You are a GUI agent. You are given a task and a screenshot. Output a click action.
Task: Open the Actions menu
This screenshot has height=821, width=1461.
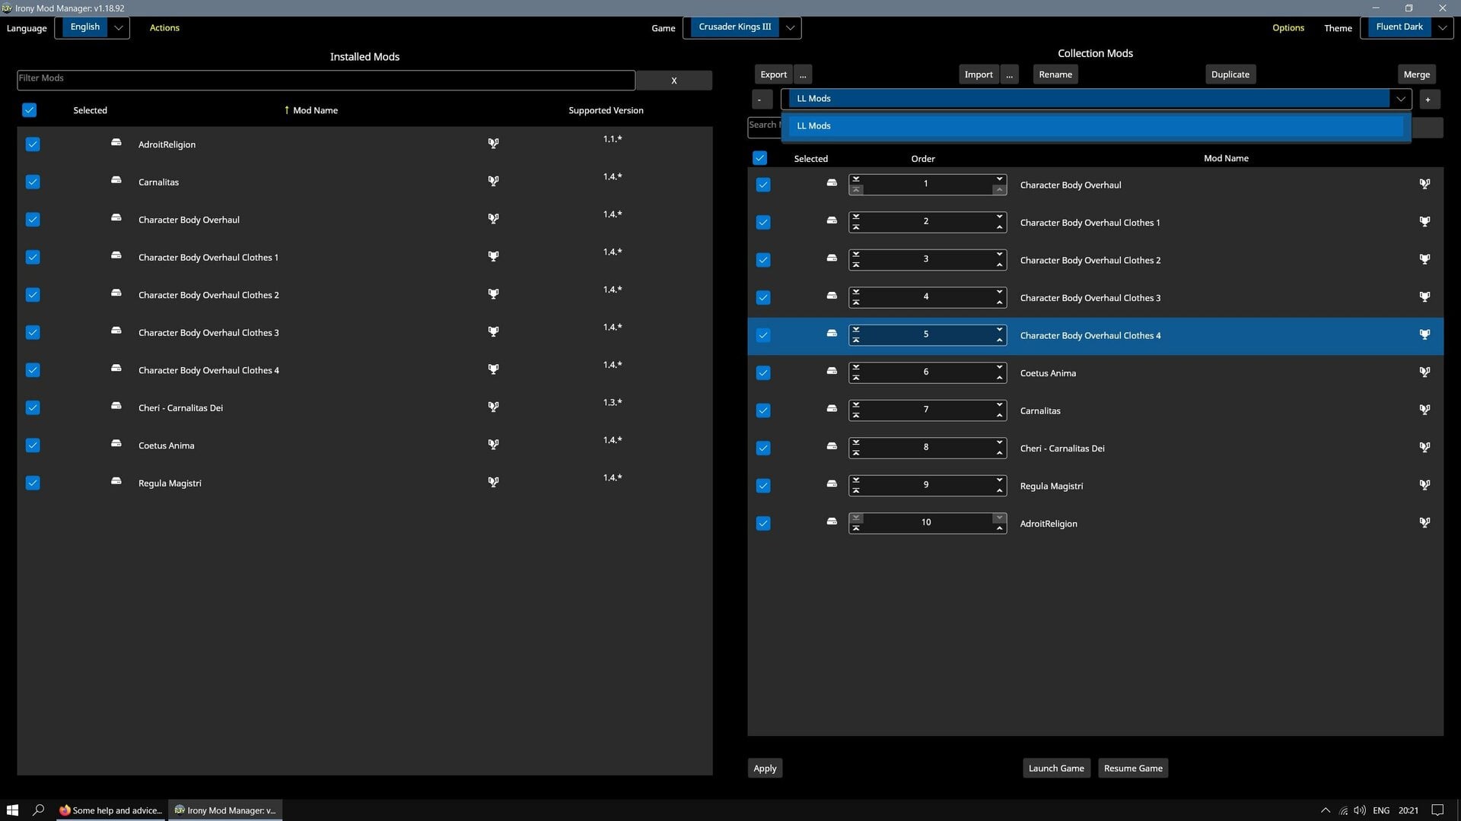pyautogui.click(x=164, y=27)
